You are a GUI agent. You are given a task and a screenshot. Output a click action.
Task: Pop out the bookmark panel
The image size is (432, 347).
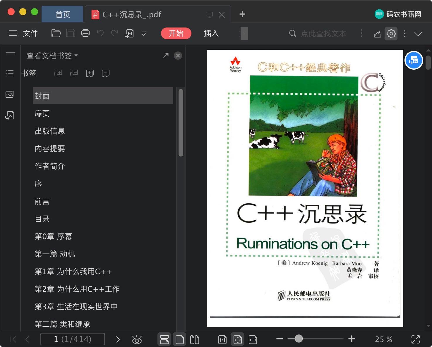click(166, 55)
